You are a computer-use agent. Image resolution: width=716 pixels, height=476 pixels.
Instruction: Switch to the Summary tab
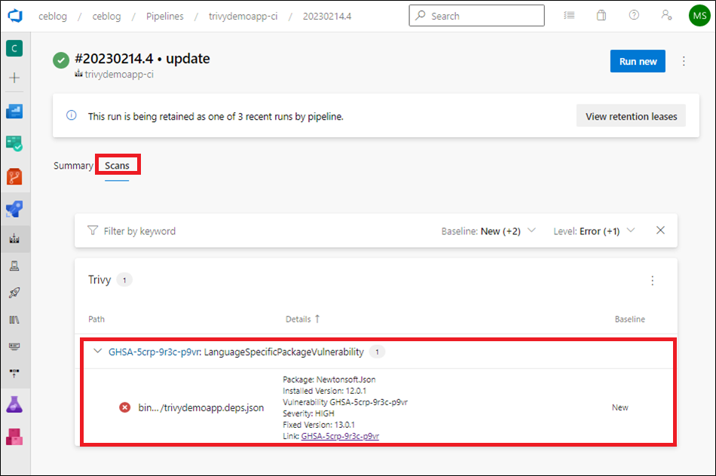click(73, 166)
